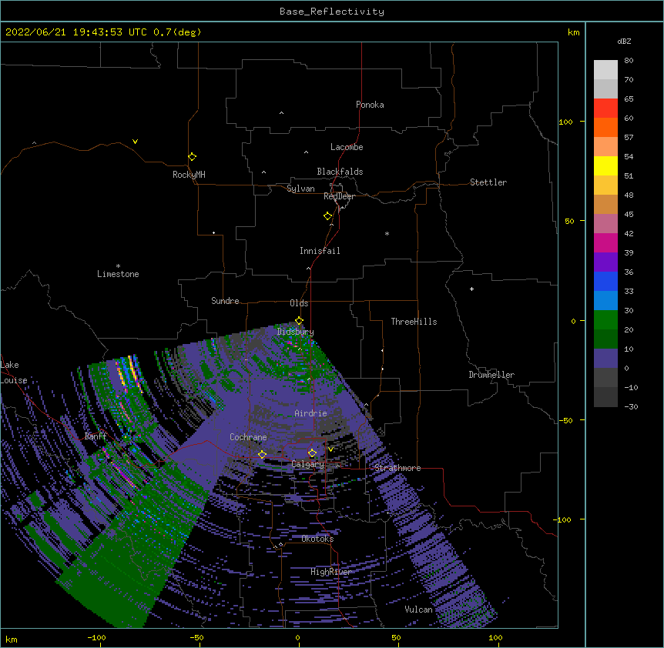Click the -100 tick on the bottom axis

pos(96,637)
